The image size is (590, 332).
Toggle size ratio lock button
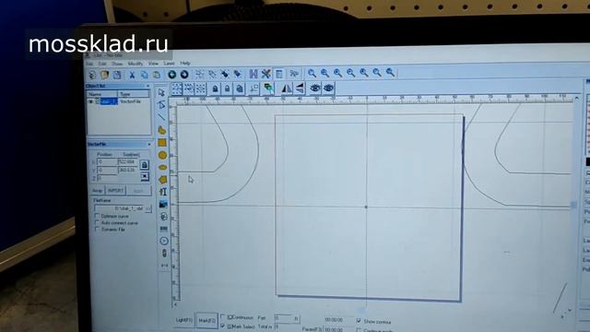[x=144, y=165]
